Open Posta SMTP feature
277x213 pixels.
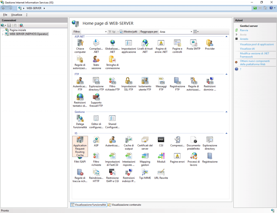coord(193,45)
